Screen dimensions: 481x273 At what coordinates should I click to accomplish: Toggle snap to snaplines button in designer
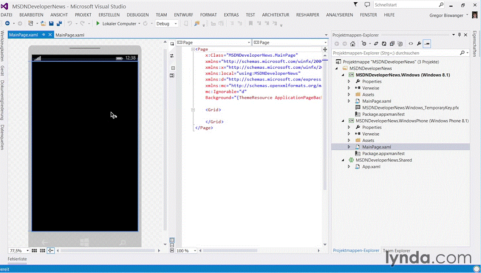51,250
